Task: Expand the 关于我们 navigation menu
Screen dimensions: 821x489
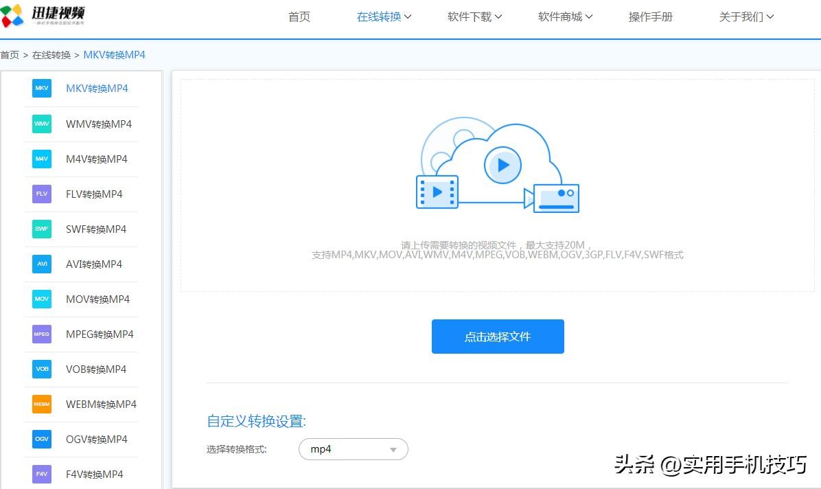Action: pyautogui.click(x=746, y=17)
